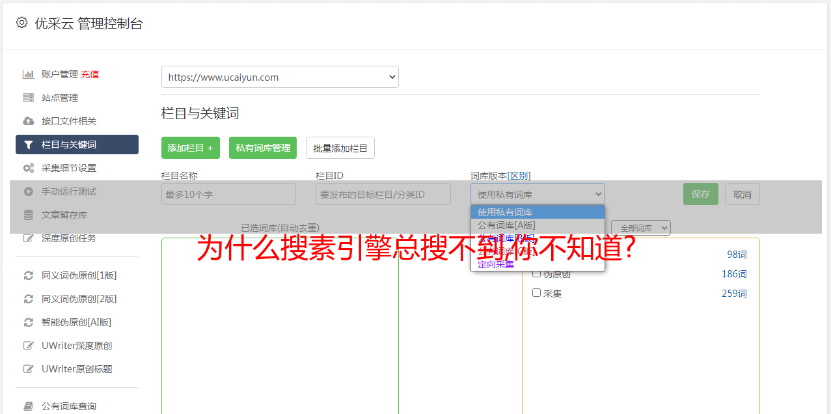The image size is (831, 414).
Task: Click the 批量添加栏目 button
Action: click(x=340, y=148)
